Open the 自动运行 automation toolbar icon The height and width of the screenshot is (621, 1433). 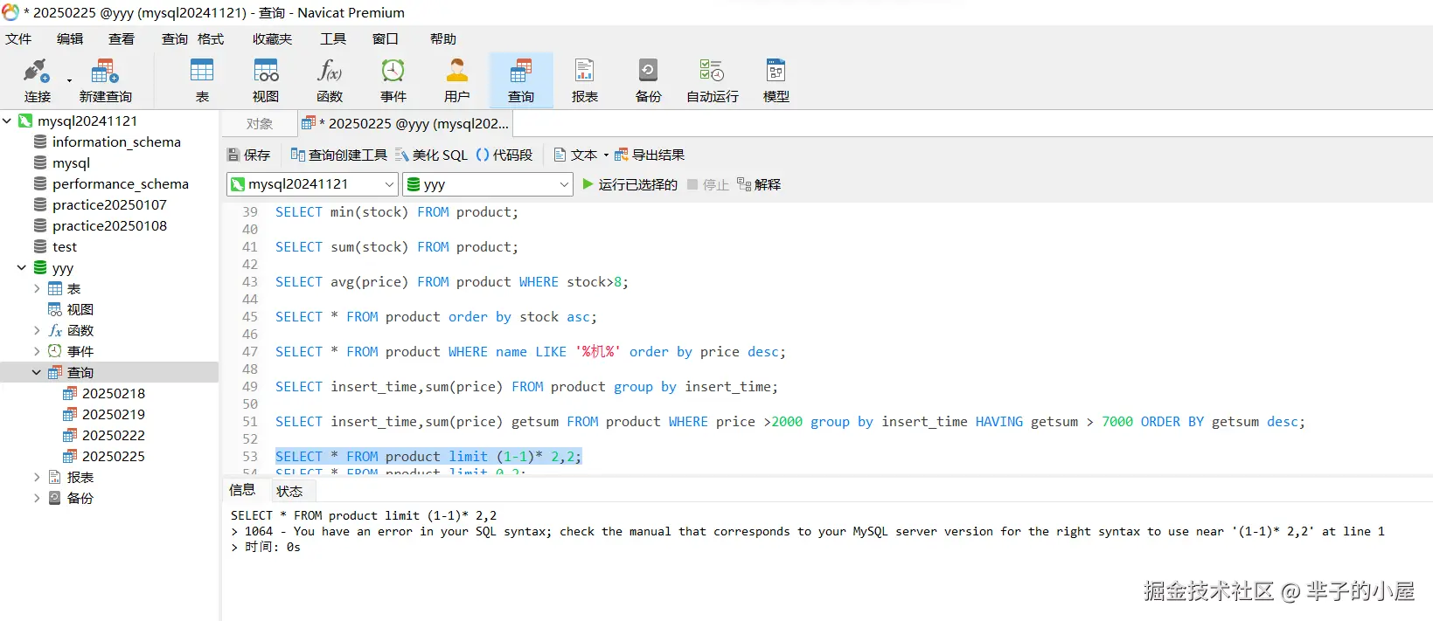click(713, 80)
